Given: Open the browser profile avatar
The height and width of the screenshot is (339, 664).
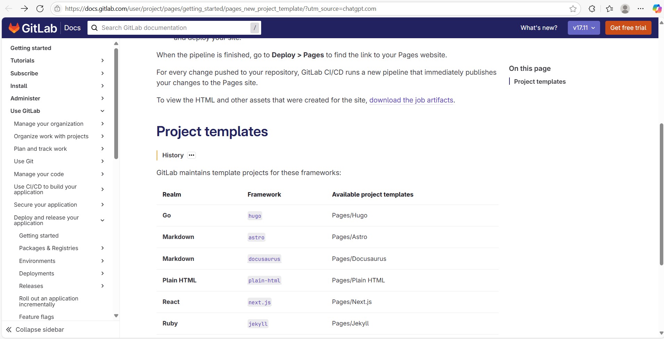Looking at the screenshot, I should click(x=625, y=9).
